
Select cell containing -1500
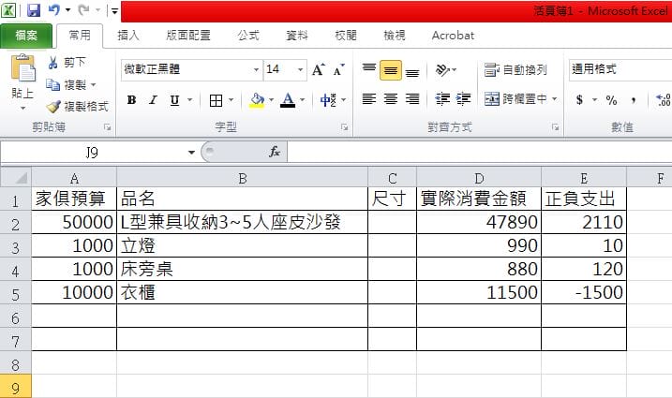(x=584, y=293)
